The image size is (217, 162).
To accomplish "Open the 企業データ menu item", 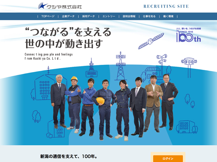I will pyautogui.click(x=68, y=17).
